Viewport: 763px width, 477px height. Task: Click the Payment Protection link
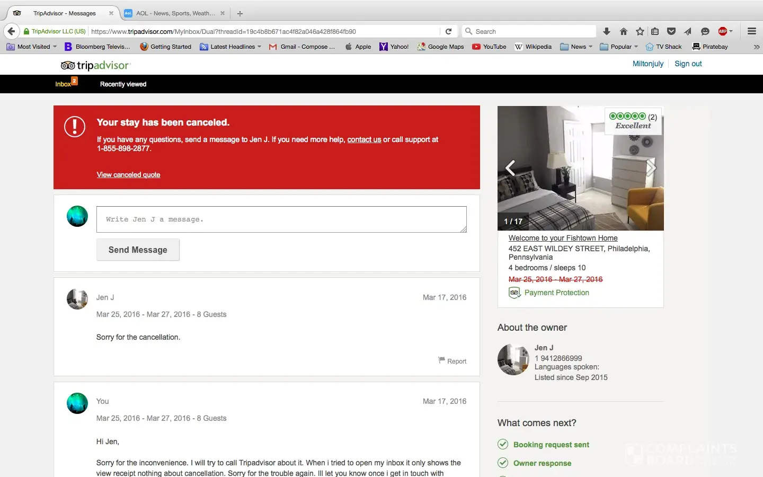(557, 293)
